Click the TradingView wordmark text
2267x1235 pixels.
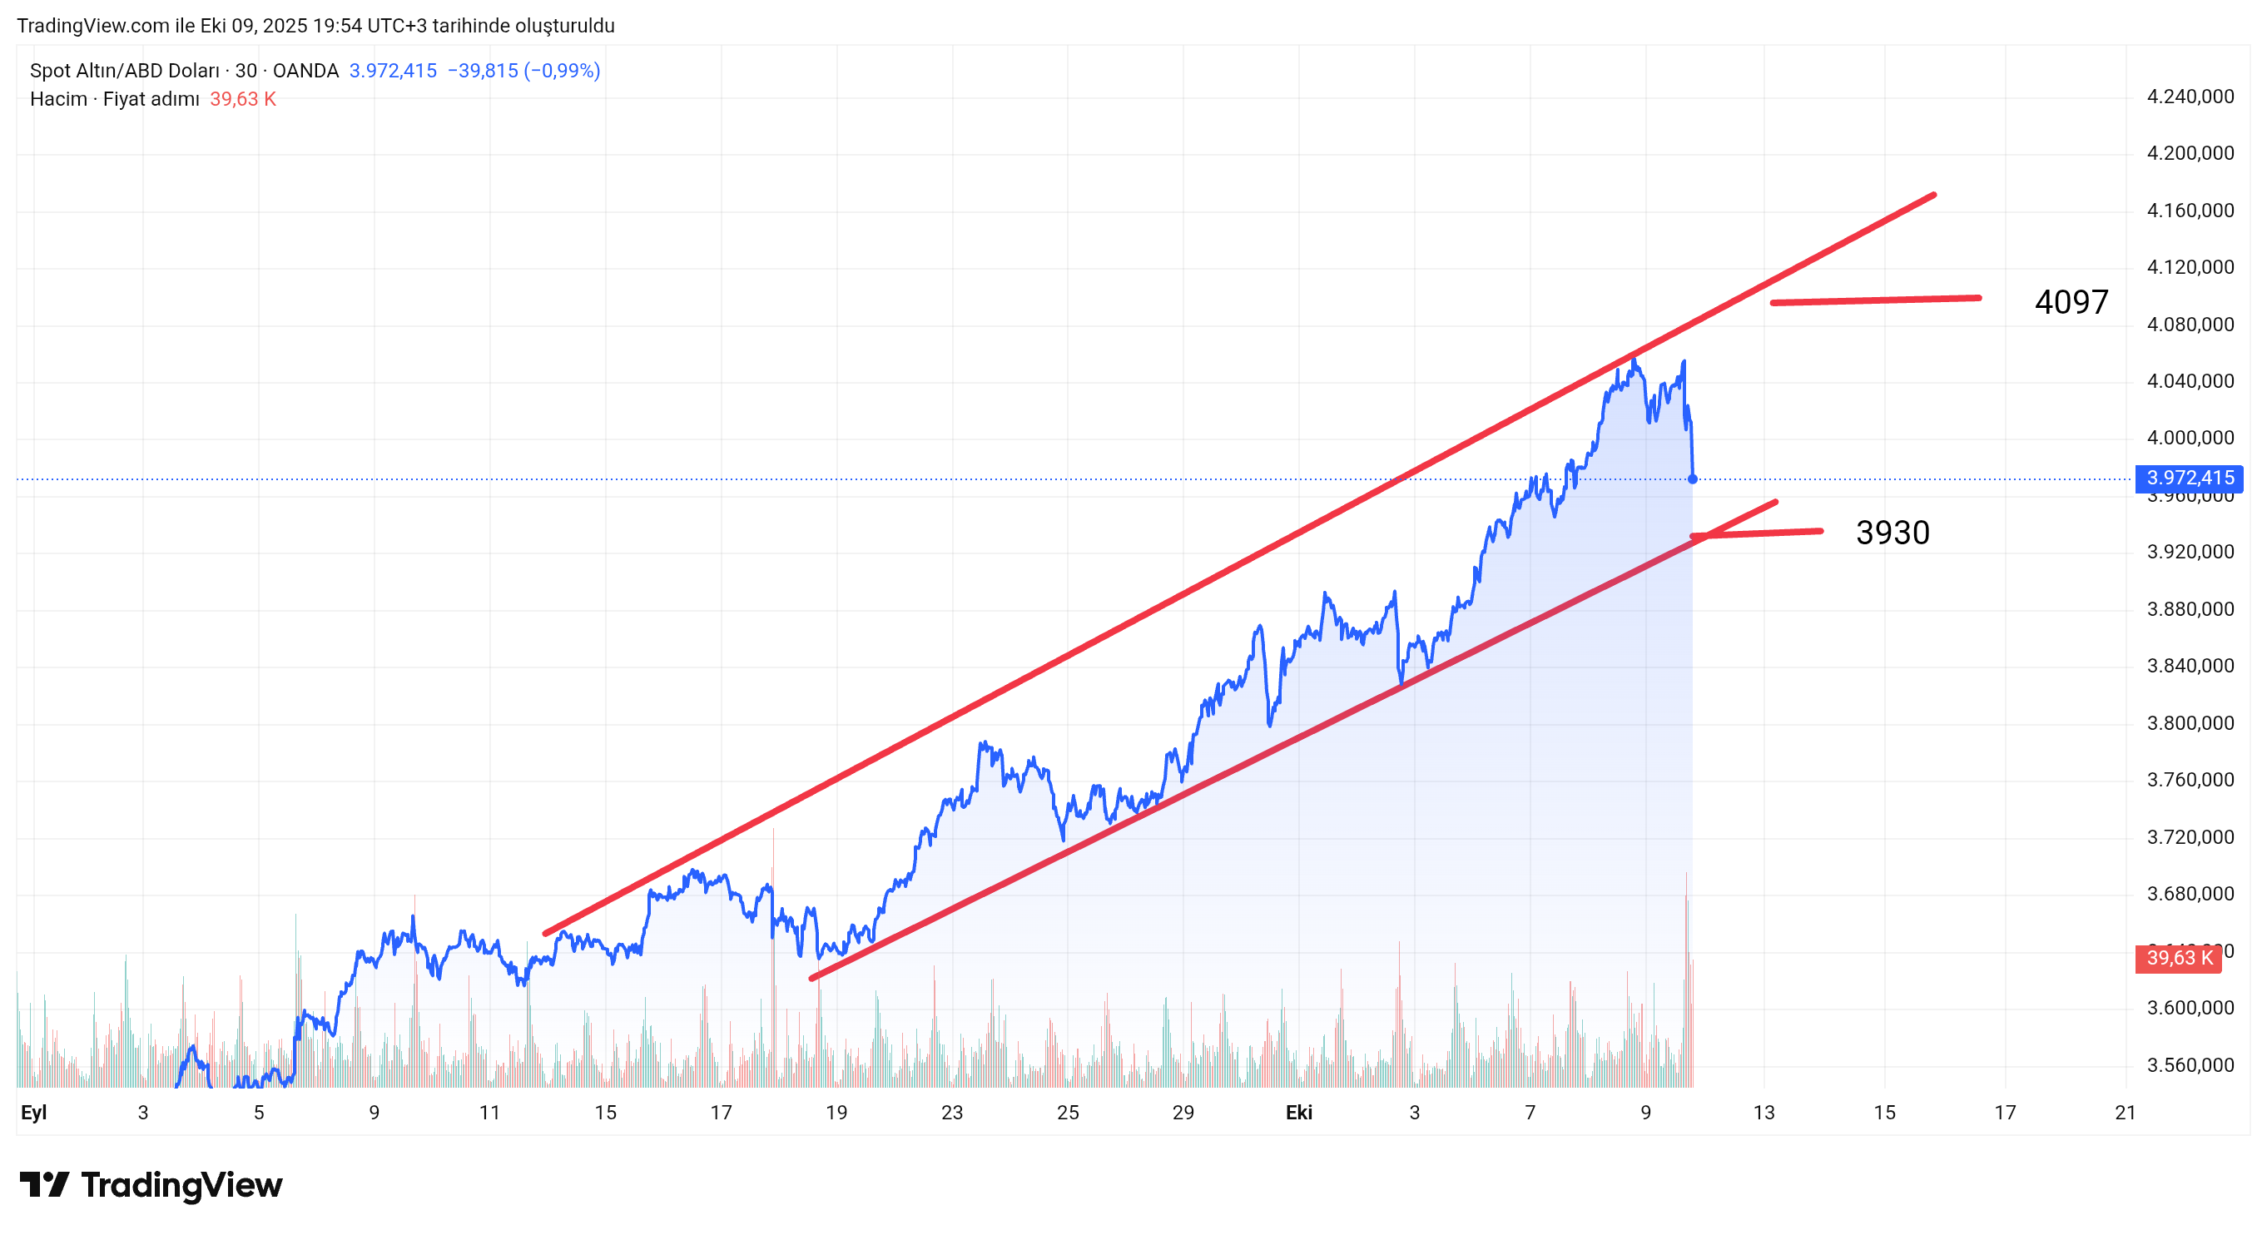pyautogui.click(x=181, y=1185)
